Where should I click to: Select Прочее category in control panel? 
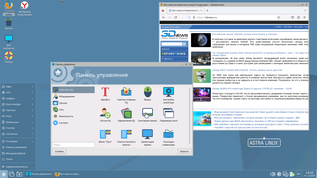[73, 103]
